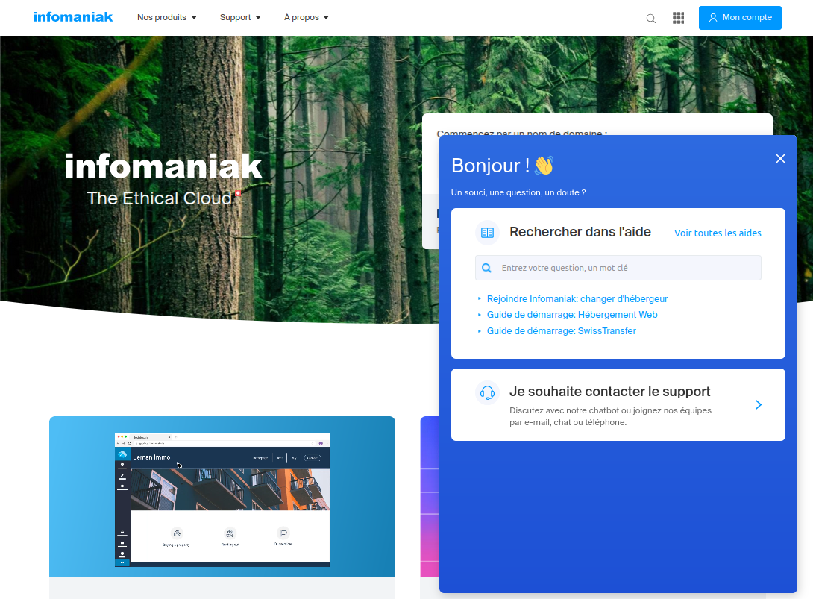Click the headset icon on the support card
Image resolution: width=813 pixels, height=599 pixels.
point(488,391)
